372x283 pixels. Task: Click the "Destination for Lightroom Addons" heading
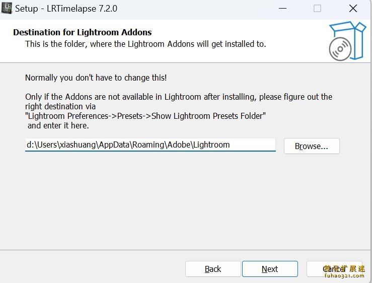coord(83,32)
